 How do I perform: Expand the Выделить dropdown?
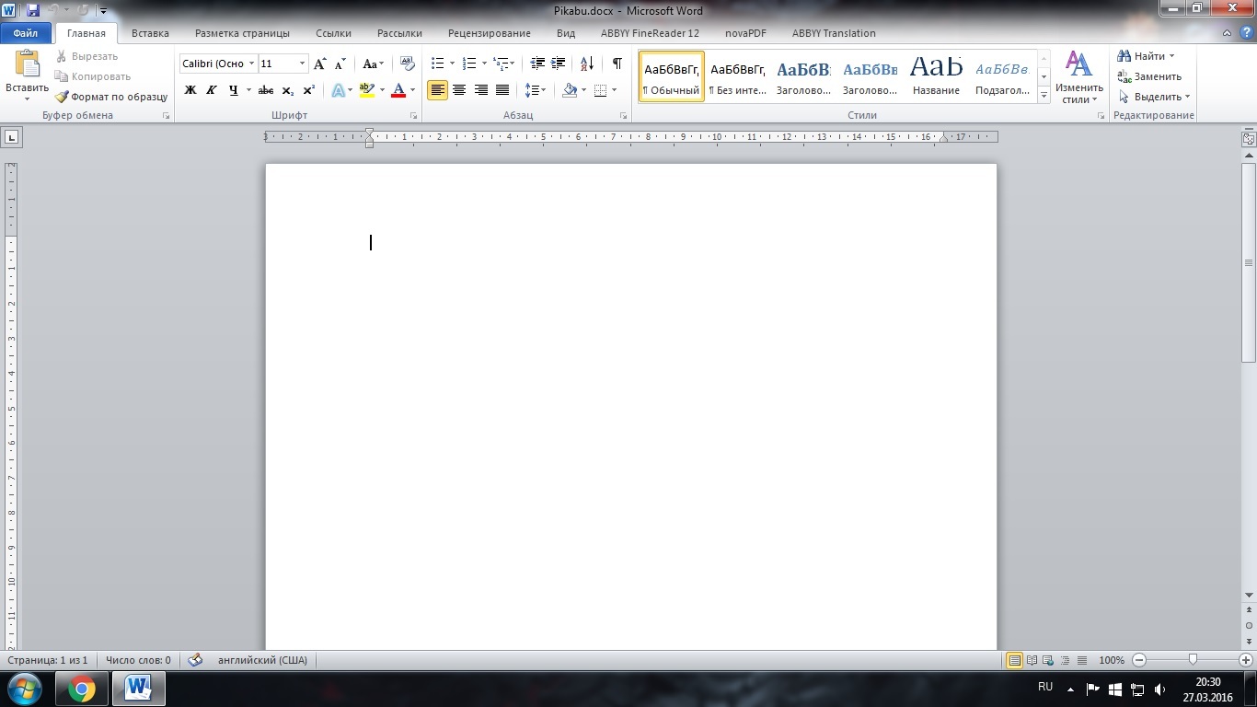click(x=1187, y=97)
